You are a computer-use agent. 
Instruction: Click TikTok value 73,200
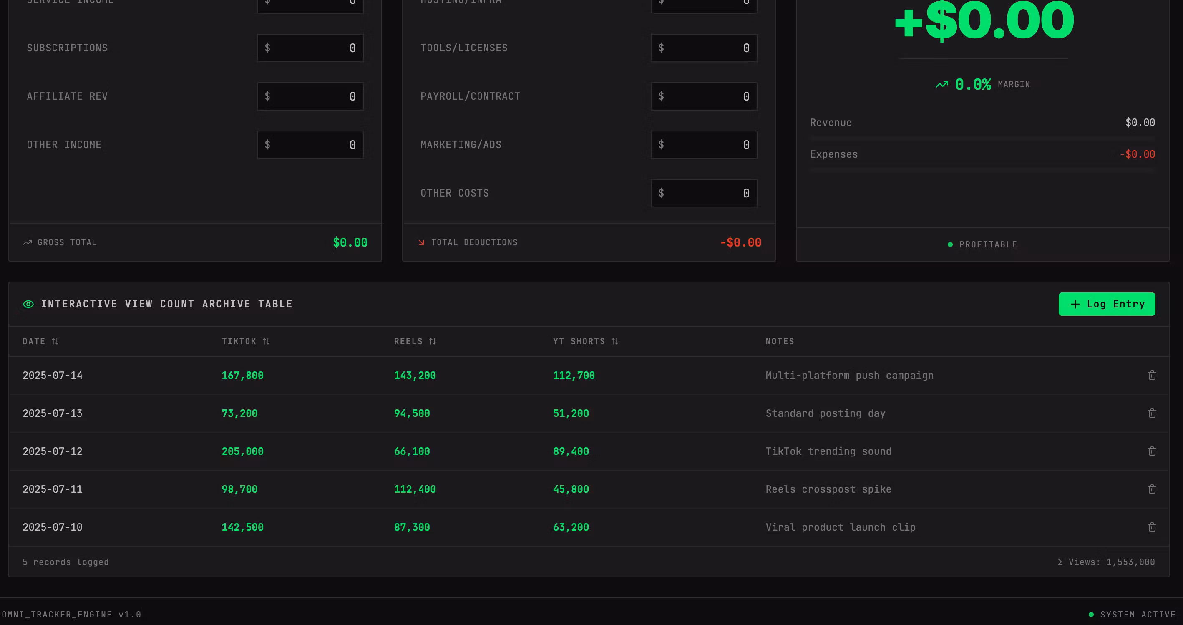[x=239, y=413]
